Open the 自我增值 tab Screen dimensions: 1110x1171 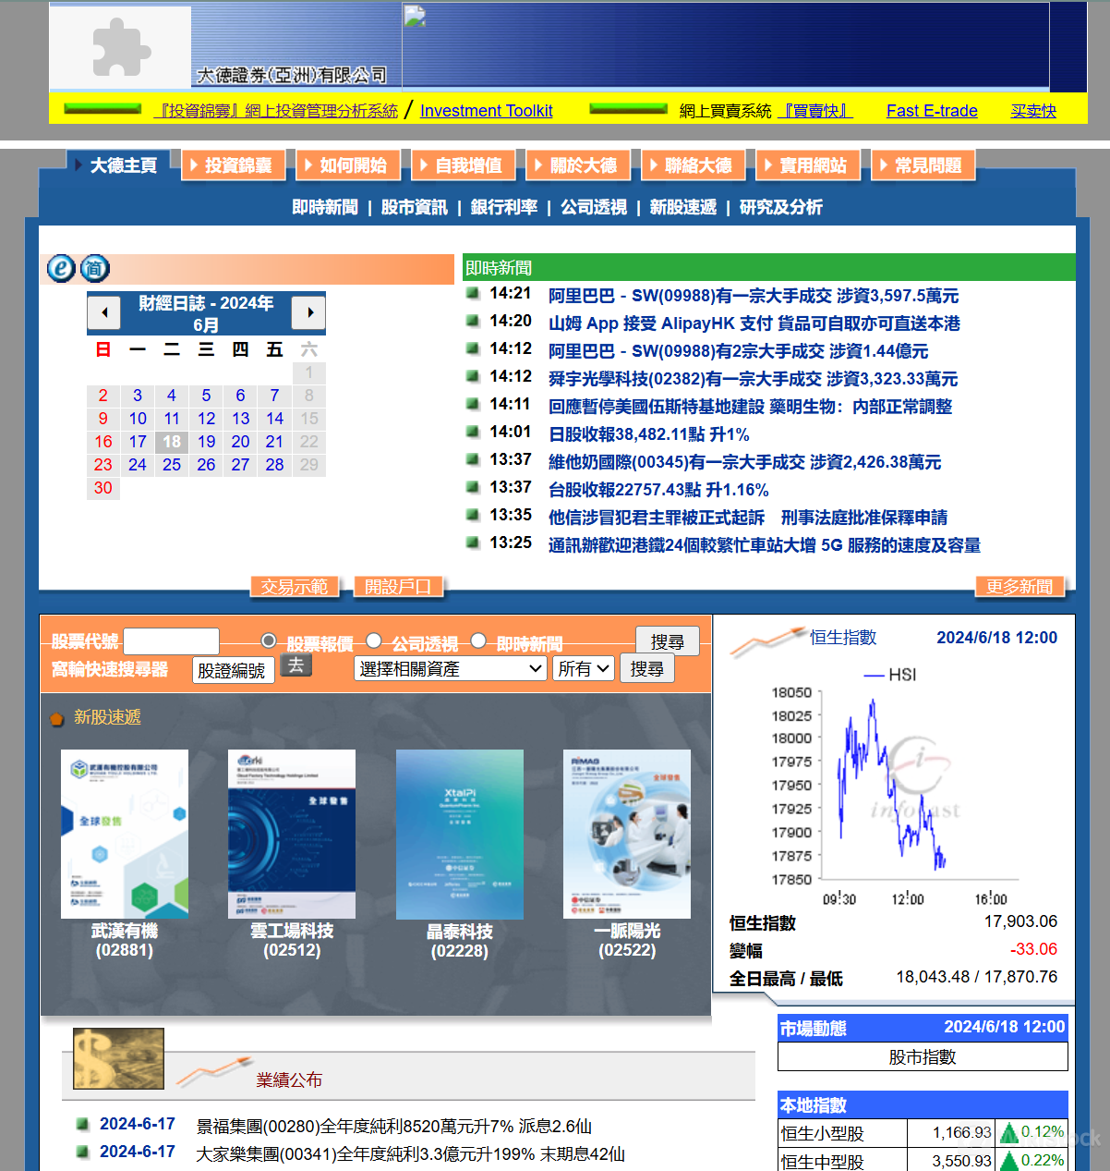click(464, 165)
